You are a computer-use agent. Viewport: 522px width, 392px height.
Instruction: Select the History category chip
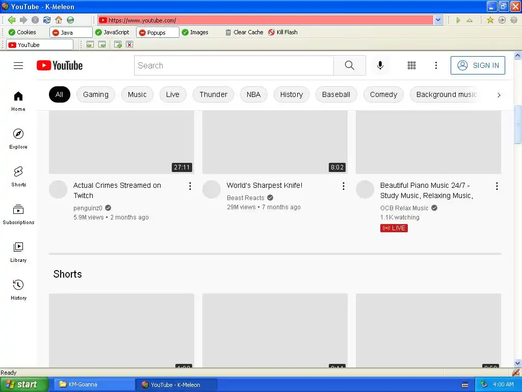click(x=291, y=94)
